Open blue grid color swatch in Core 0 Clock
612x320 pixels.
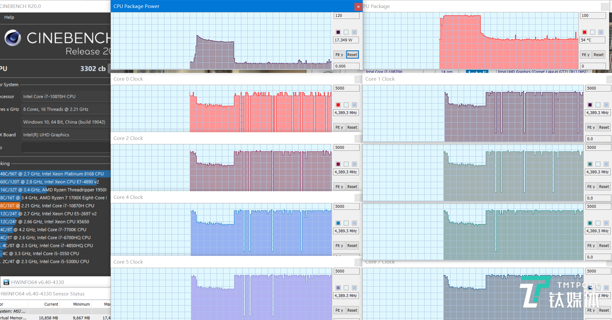point(354,105)
